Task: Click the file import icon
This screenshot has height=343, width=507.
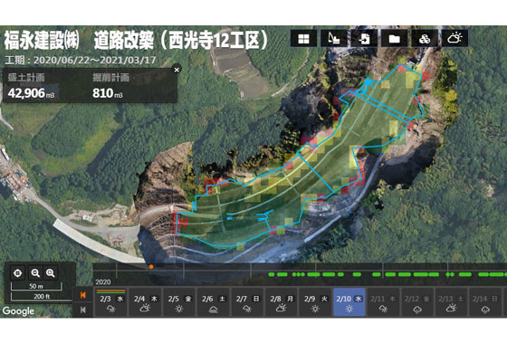Action: [364, 39]
